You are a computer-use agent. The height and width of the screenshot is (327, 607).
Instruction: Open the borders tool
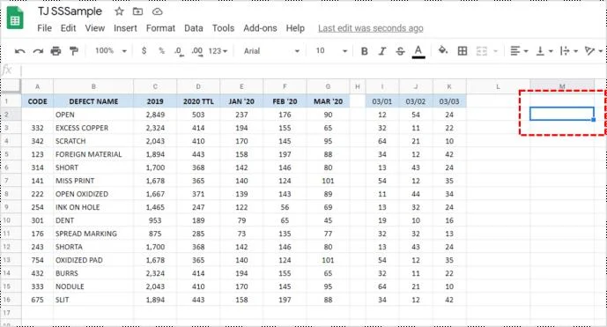(463, 51)
